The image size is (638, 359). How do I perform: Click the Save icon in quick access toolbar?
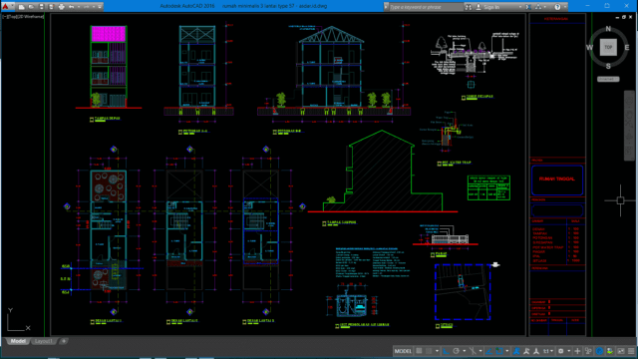[42, 7]
